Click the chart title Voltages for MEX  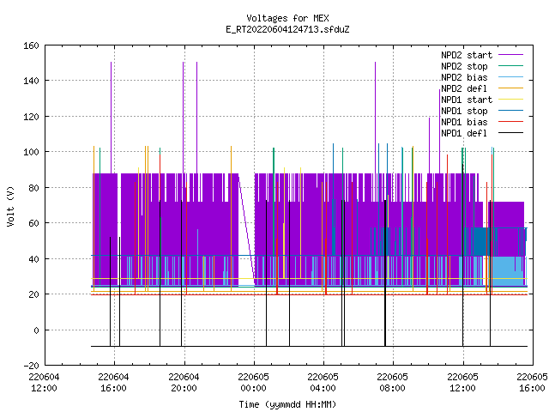click(287, 18)
